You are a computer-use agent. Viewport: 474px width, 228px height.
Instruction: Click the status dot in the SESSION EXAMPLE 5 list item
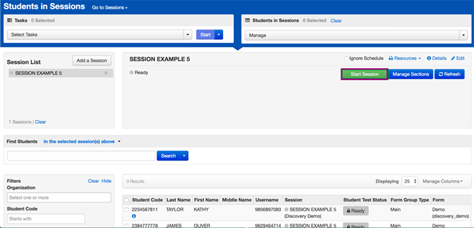pyautogui.click(x=11, y=73)
